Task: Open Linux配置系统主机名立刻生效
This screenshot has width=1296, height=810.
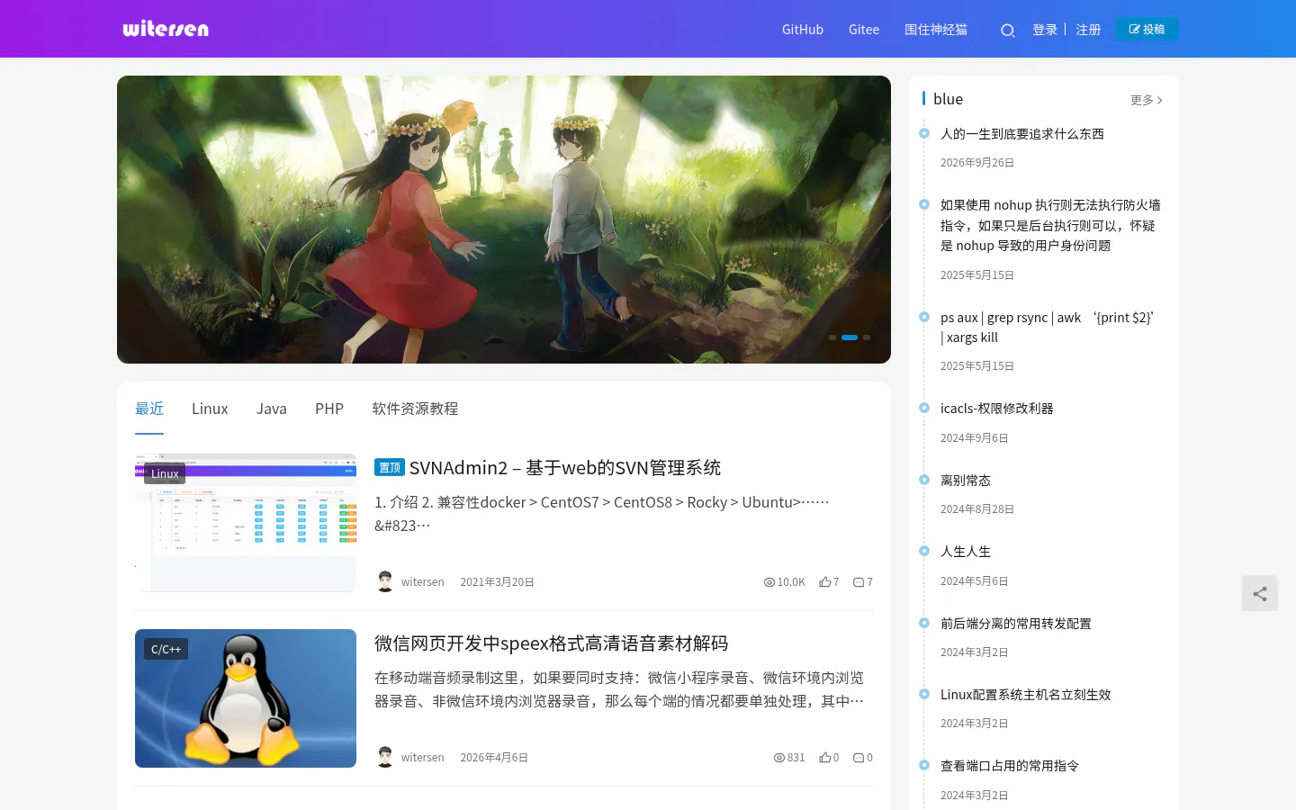Action: 1026,694
